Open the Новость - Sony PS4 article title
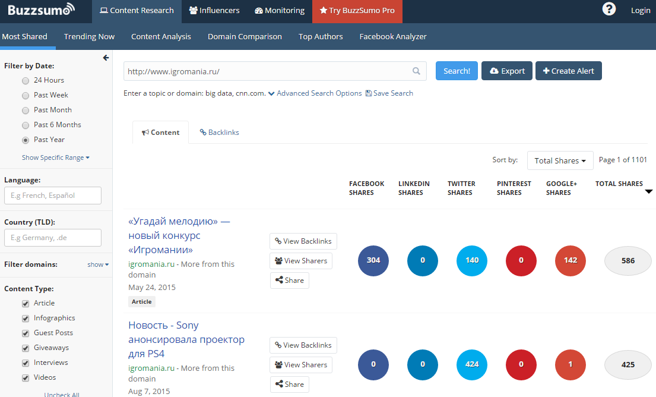This screenshot has width=656, height=397. coord(186,339)
